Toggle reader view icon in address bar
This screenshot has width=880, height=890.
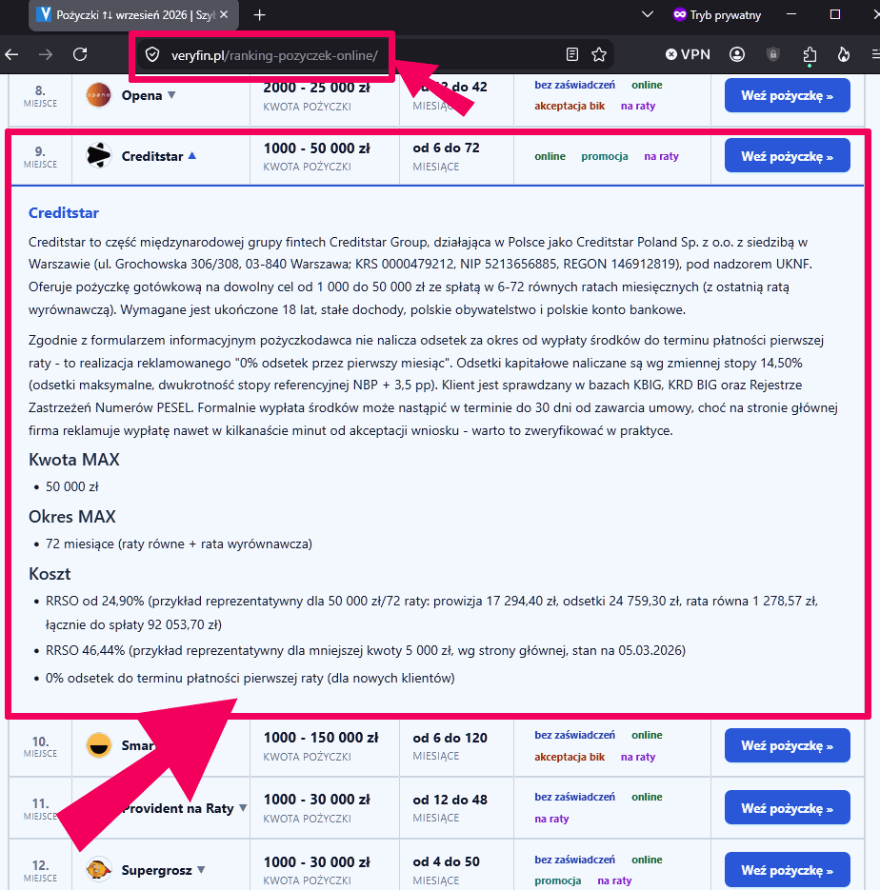pos(572,54)
